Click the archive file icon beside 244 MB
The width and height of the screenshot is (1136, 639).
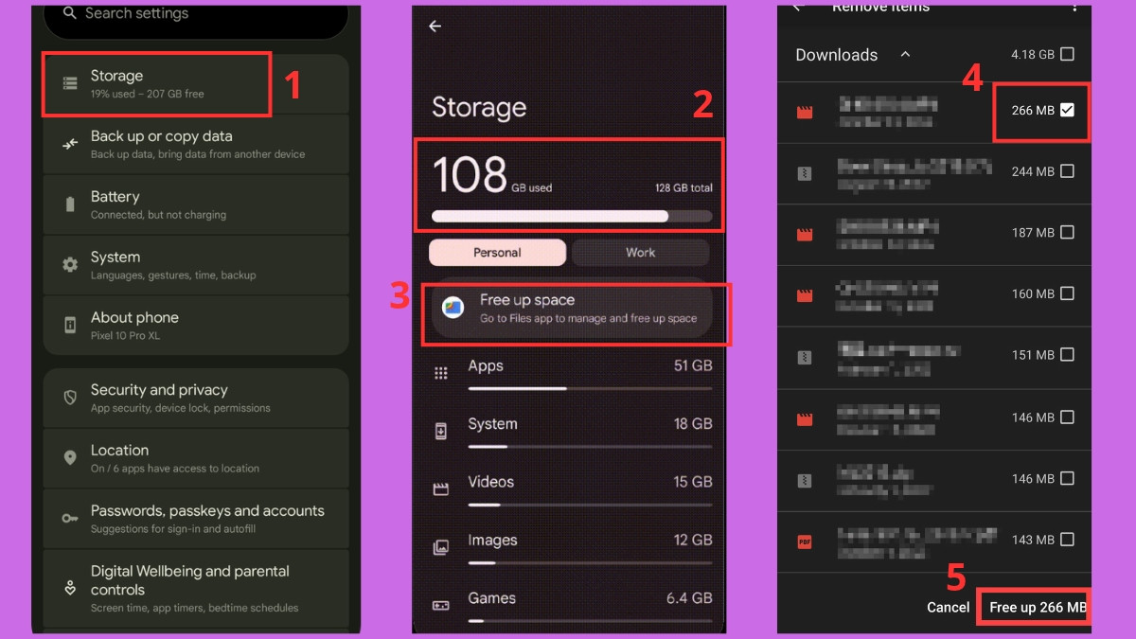[805, 172]
